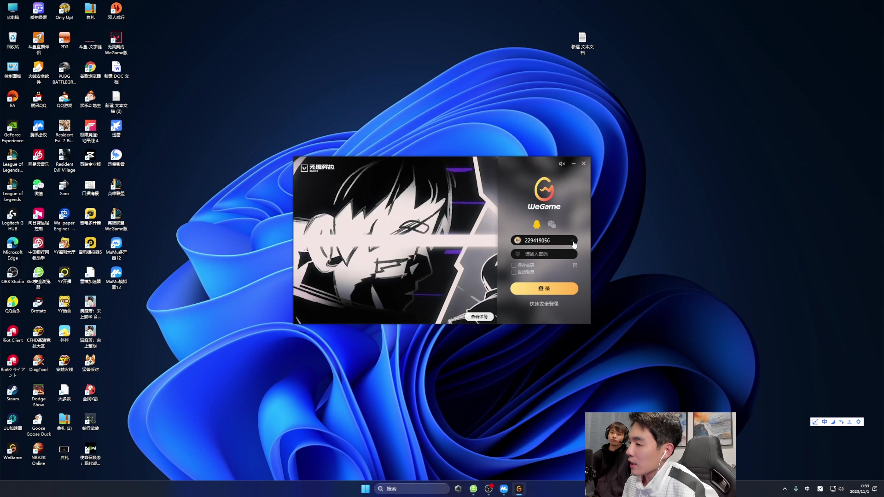Show hidden system tray icons chevron
The height and width of the screenshot is (497, 884).
785,489
